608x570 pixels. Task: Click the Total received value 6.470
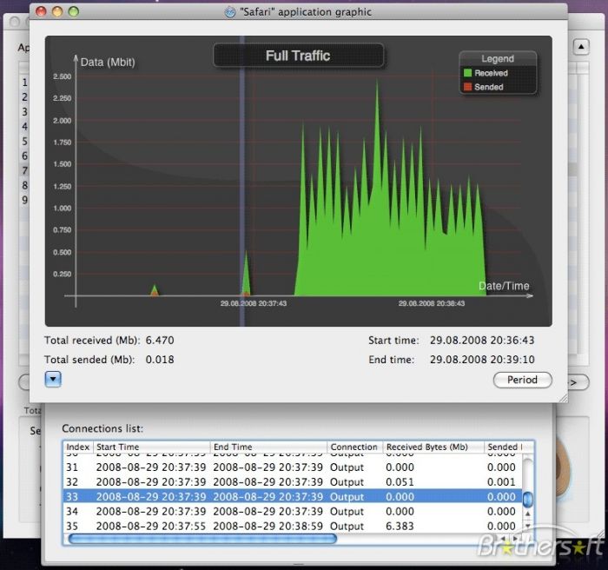[160, 341]
